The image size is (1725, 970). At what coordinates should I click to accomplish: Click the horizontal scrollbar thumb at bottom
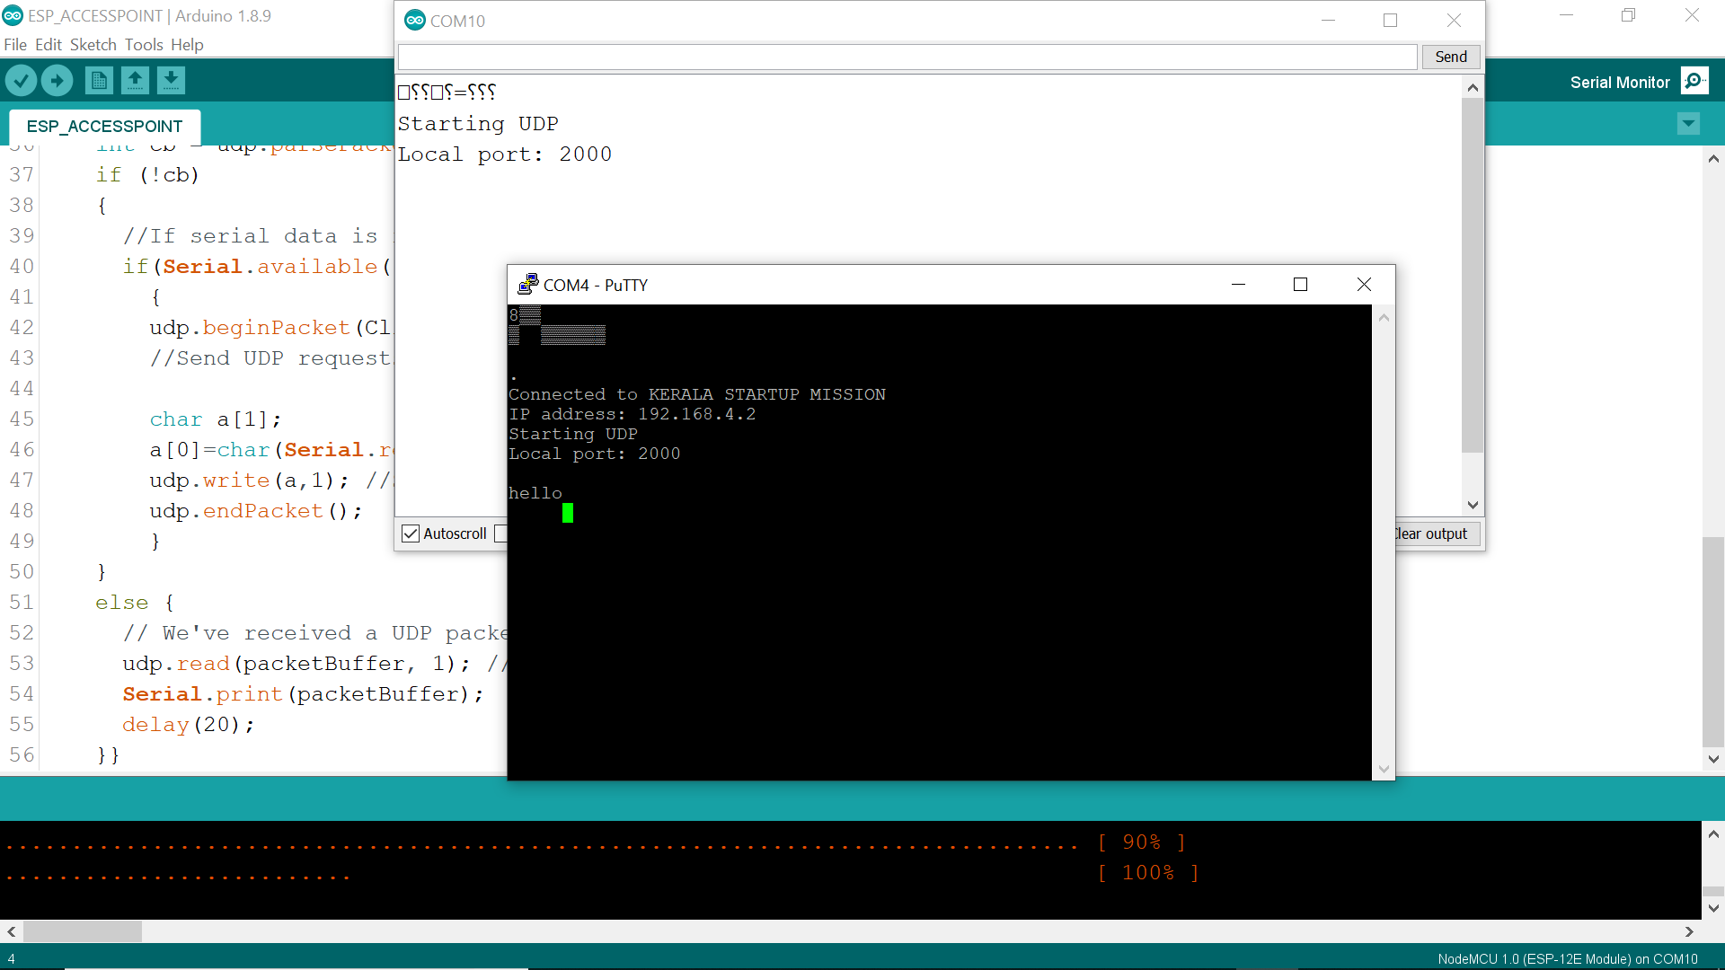click(83, 931)
